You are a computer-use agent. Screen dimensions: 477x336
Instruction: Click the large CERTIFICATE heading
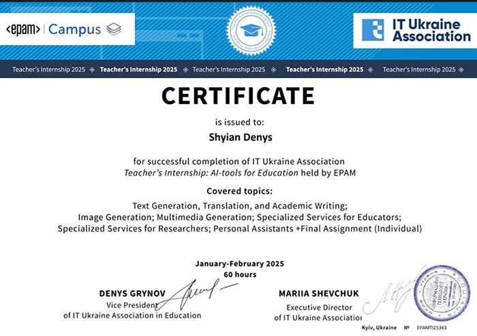238,96
